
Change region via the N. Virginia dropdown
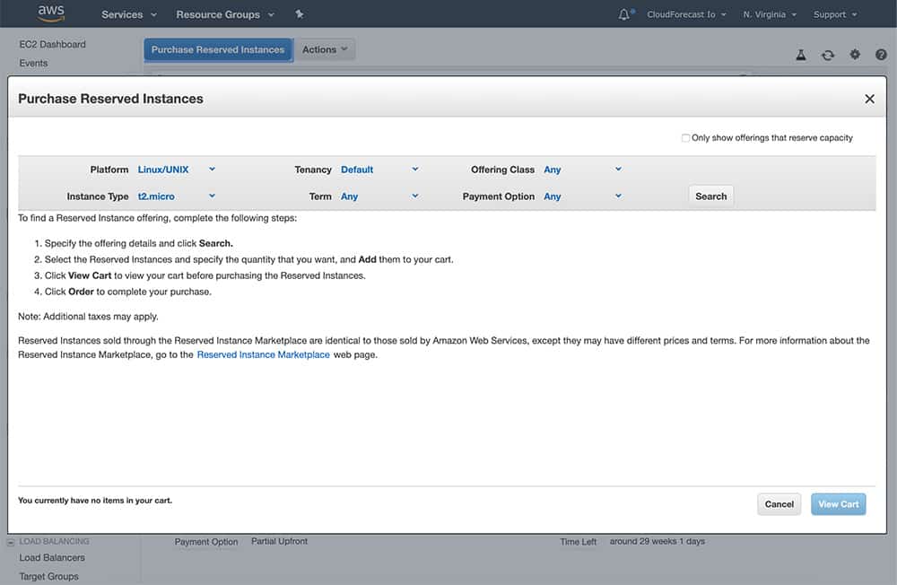coord(767,13)
